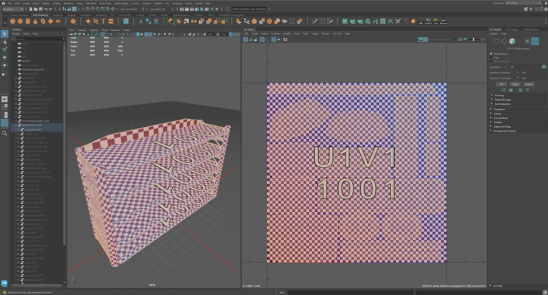Open the Workspace UV Editing dropdown
Screen dimensions: 548x295
[523, 3]
